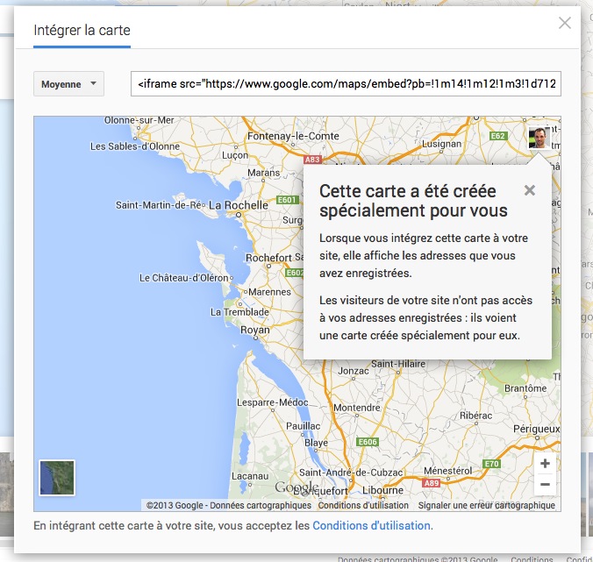Screen dimensions: 593x562
Task: Zoom in on the map with plus
Action: point(545,464)
